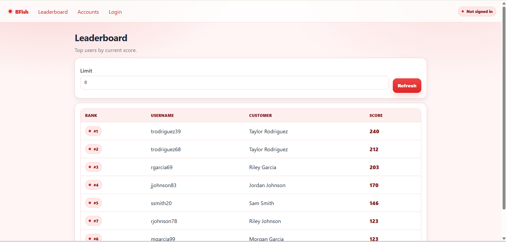Click the #5 rank badge
506x242 pixels.
93,203
